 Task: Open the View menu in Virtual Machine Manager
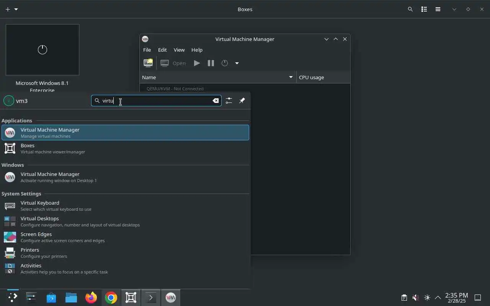coord(179,50)
